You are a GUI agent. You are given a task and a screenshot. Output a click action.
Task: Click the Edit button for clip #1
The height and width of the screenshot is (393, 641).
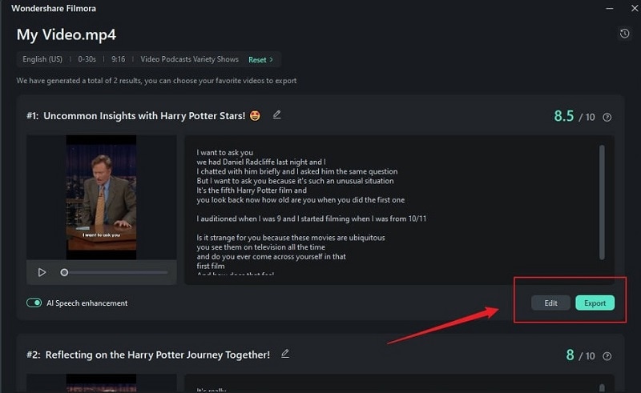click(x=550, y=303)
